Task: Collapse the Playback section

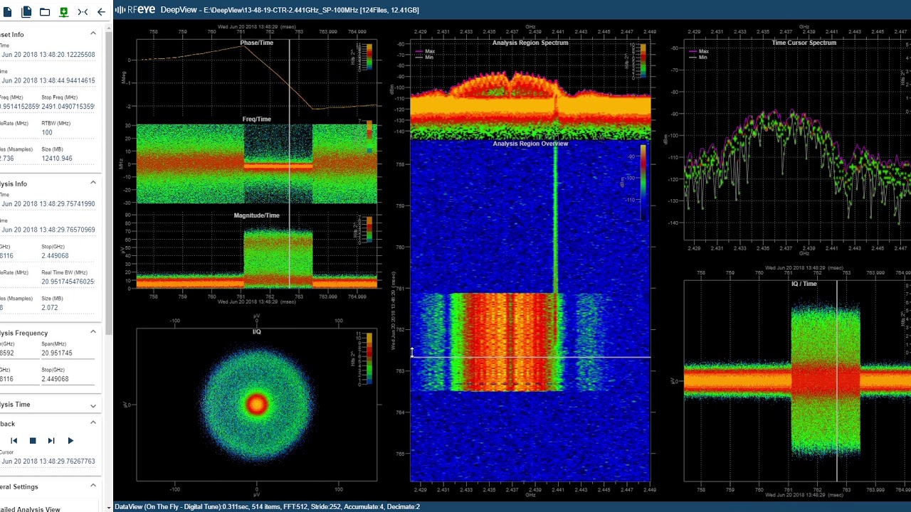Action: [93, 422]
